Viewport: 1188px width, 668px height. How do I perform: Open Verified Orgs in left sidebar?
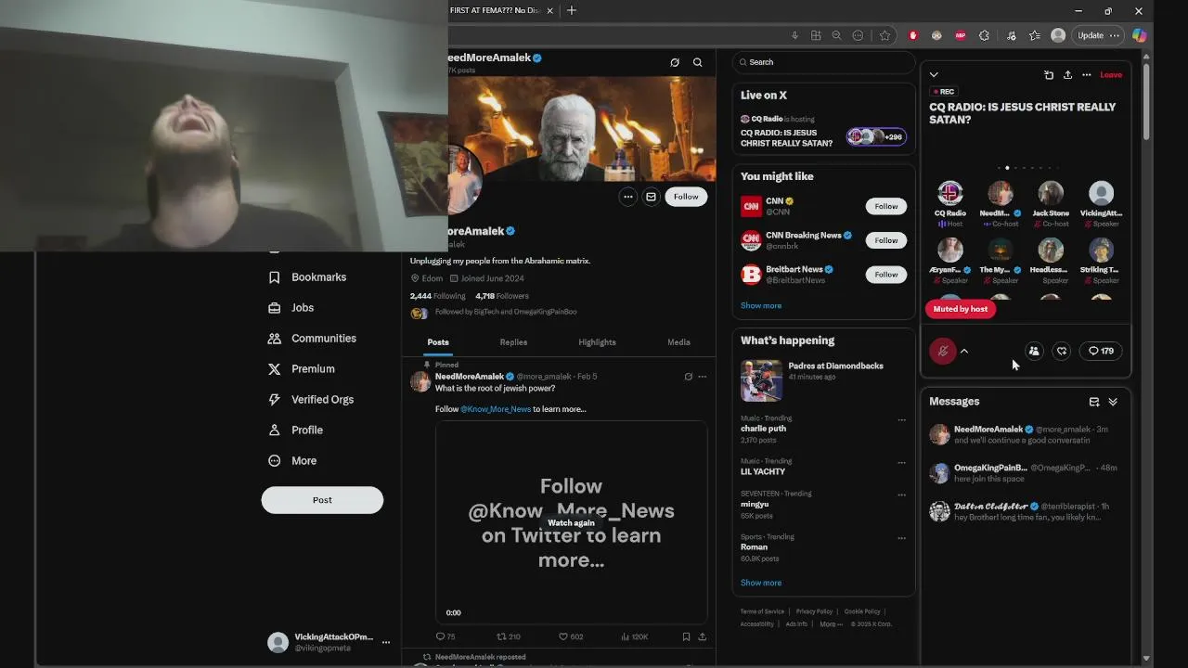(x=311, y=400)
